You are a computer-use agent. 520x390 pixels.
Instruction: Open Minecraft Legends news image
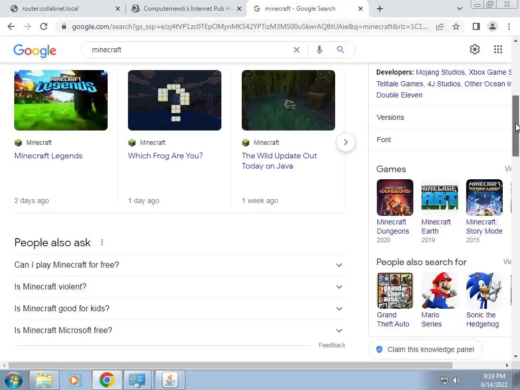pos(61,100)
